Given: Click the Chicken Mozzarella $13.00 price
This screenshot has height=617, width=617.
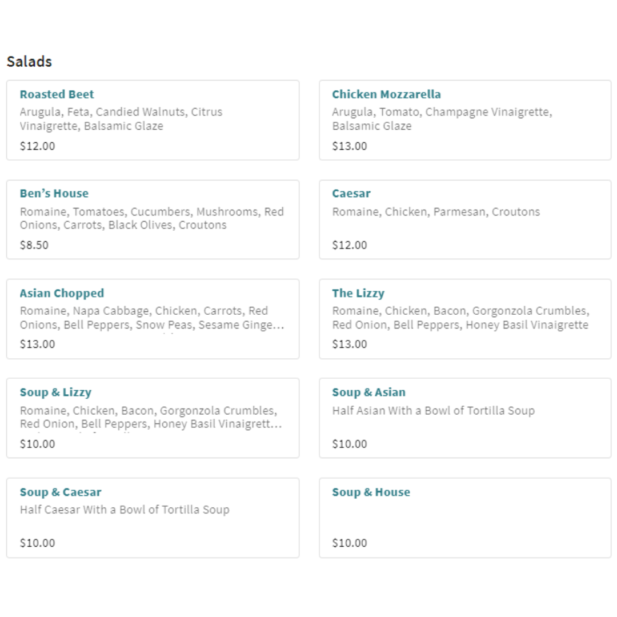Looking at the screenshot, I should [x=350, y=146].
